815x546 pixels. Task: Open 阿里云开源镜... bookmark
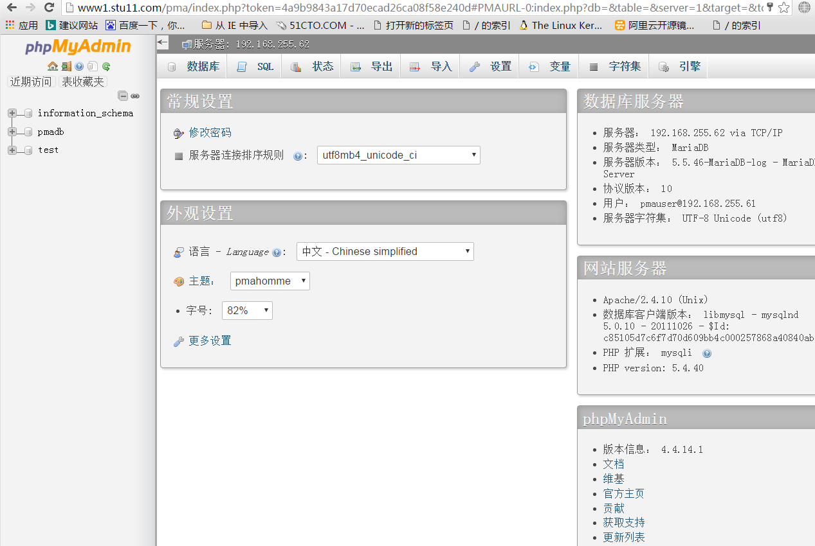click(x=654, y=26)
